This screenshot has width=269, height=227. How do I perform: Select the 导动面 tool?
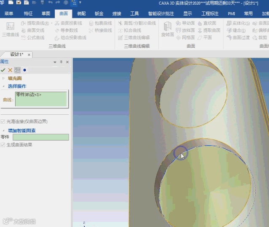pyautogui.click(x=185, y=23)
